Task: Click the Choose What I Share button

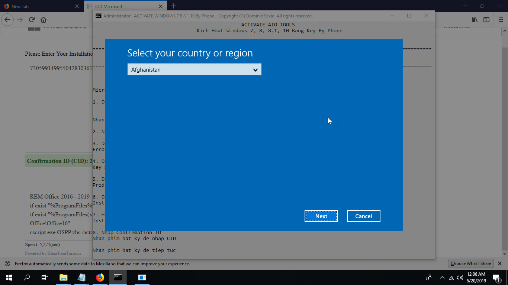Action: click(471, 263)
